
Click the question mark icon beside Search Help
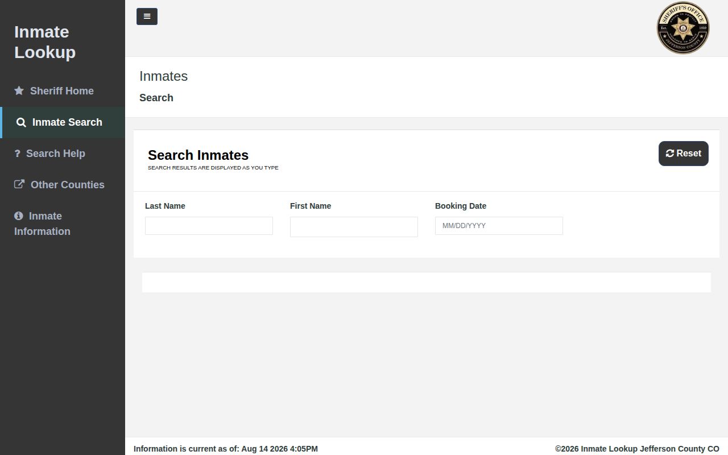click(x=17, y=154)
